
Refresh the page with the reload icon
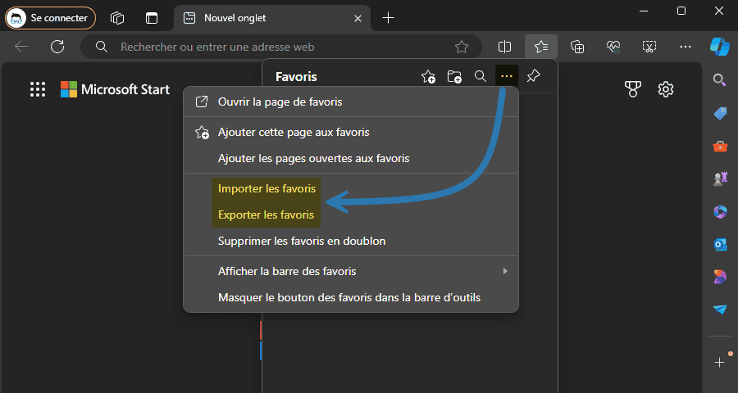click(57, 47)
